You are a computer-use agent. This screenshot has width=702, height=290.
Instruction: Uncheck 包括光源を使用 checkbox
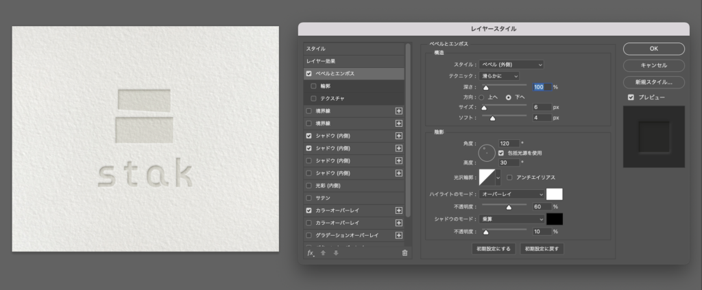[501, 153]
